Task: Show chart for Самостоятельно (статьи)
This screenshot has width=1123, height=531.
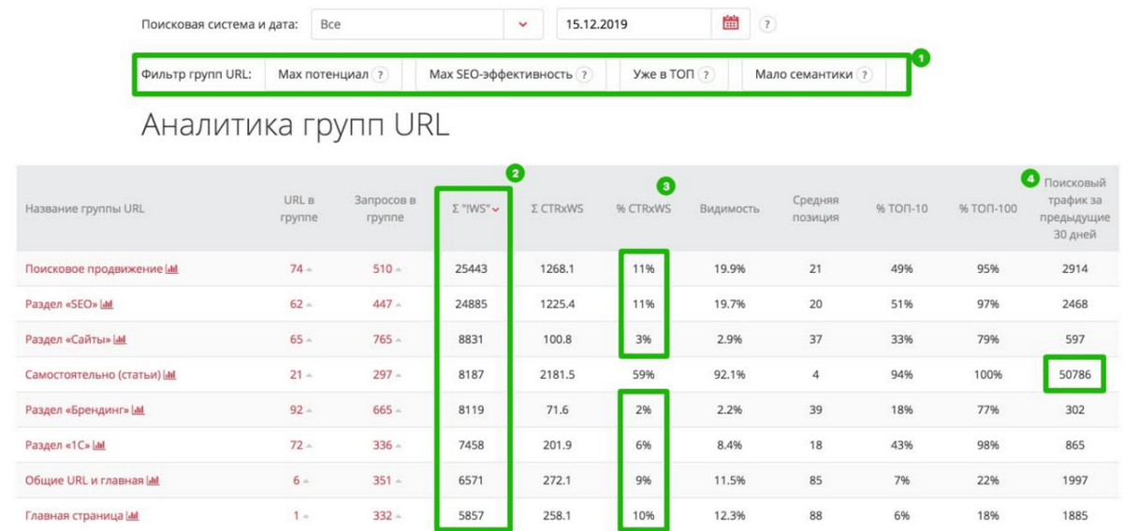Action: pos(169,375)
